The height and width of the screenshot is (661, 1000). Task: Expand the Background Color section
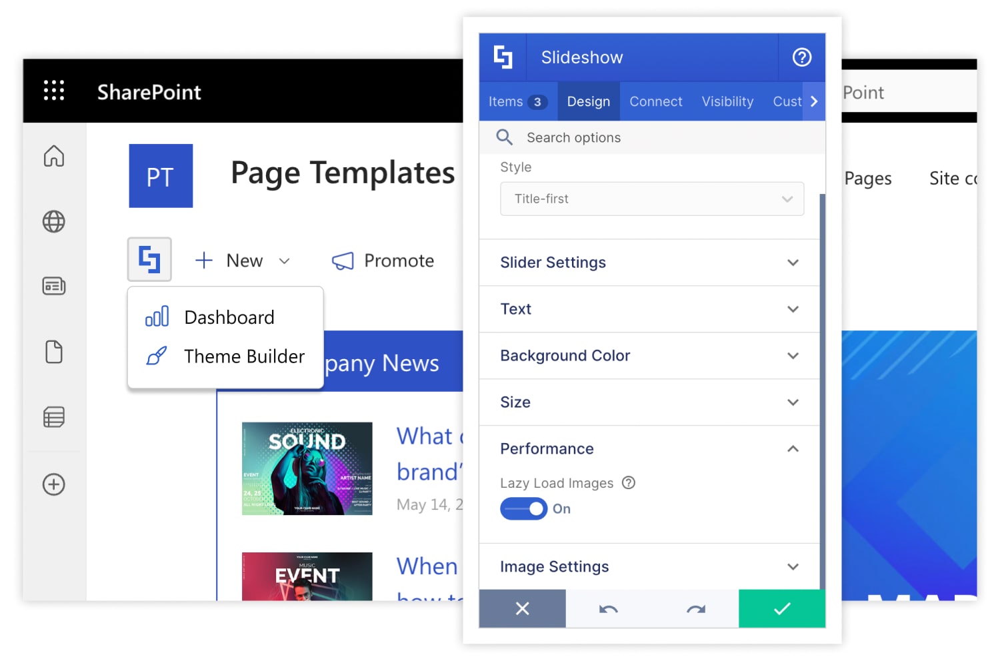pos(649,356)
